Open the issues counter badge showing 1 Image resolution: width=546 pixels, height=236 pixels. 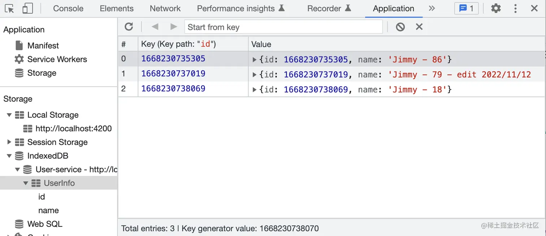tap(466, 8)
